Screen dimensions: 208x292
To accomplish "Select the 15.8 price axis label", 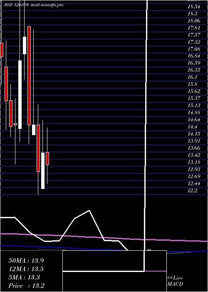I will (x=193, y=84).
